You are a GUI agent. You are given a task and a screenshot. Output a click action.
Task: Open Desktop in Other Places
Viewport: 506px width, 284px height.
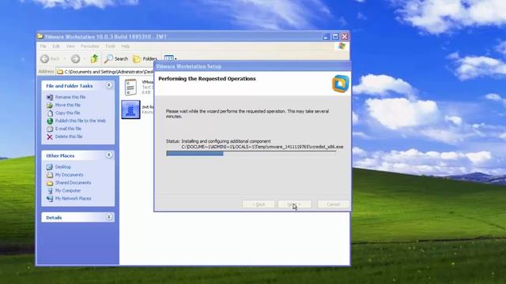[x=63, y=166]
